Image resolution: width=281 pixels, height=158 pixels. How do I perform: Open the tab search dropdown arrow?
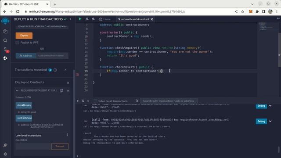click(252, 4)
